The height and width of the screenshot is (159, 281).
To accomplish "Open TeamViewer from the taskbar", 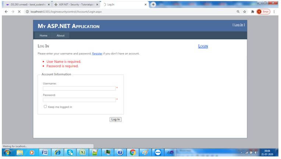I will [x=158, y=152].
